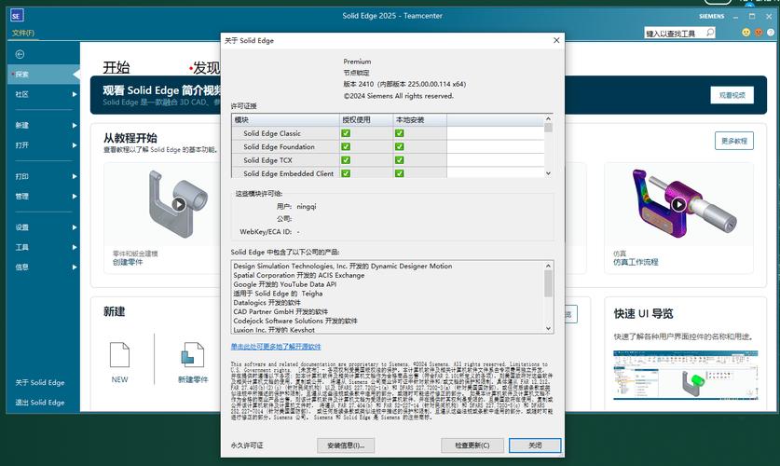Click the 更多教程 button
Viewport: 780px width, 466px height.
[733, 141]
